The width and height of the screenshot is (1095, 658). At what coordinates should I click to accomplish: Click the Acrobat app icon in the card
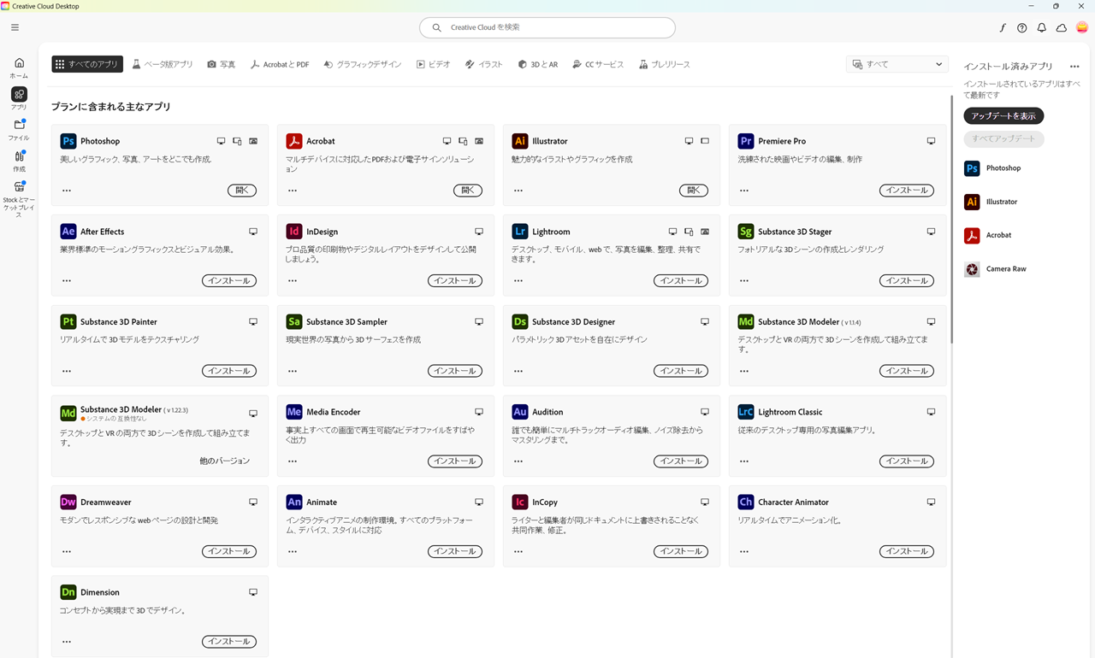click(294, 141)
